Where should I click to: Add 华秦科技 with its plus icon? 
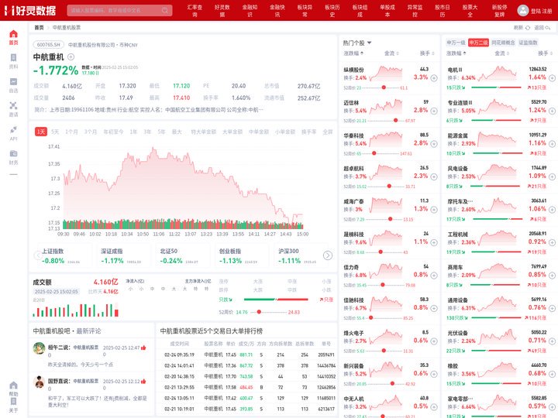pos(434,144)
